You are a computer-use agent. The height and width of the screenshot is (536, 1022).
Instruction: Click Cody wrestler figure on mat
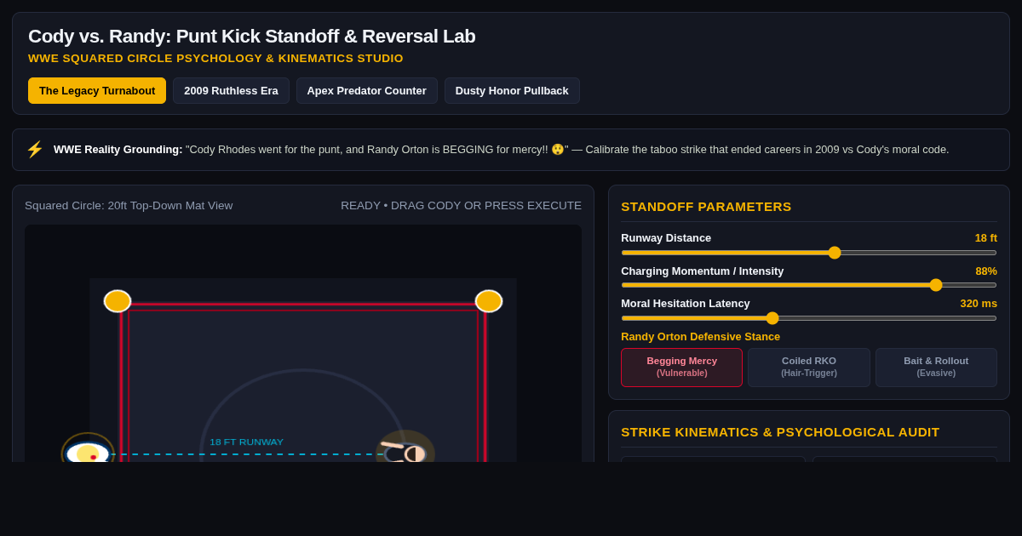pos(88,453)
